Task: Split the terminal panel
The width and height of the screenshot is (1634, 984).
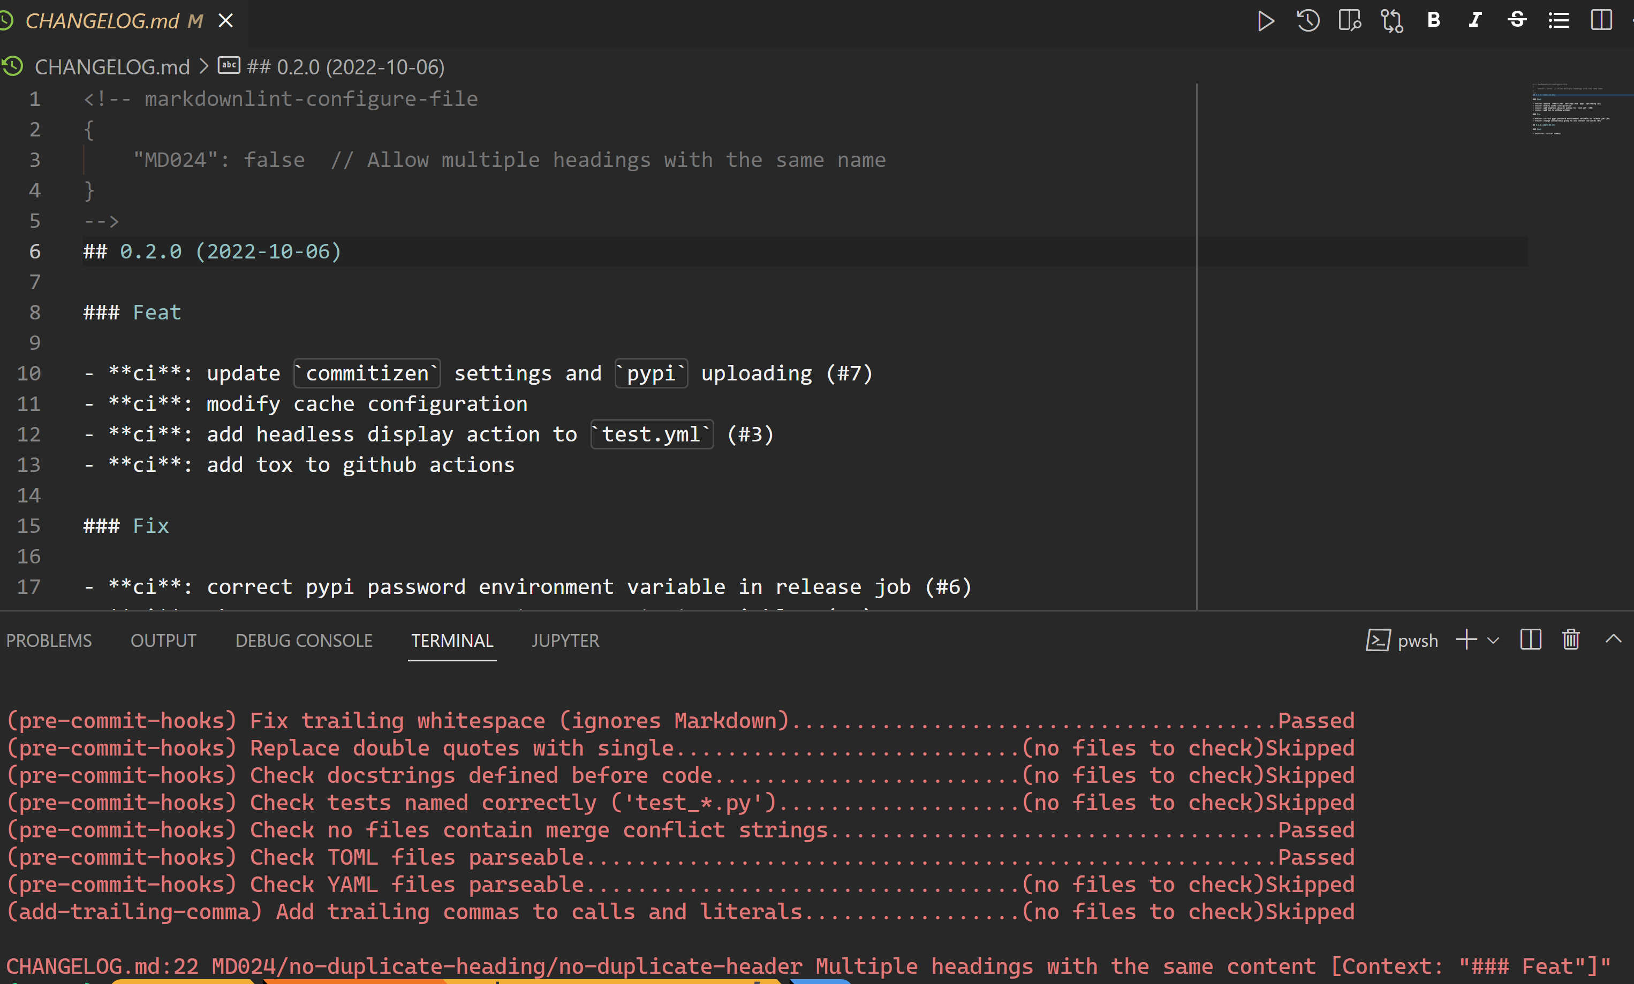Action: pyautogui.click(x=1531, y=640)
